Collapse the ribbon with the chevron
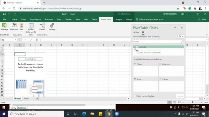The height and width of the screenshot is (117, 209). tap(207, 35)
